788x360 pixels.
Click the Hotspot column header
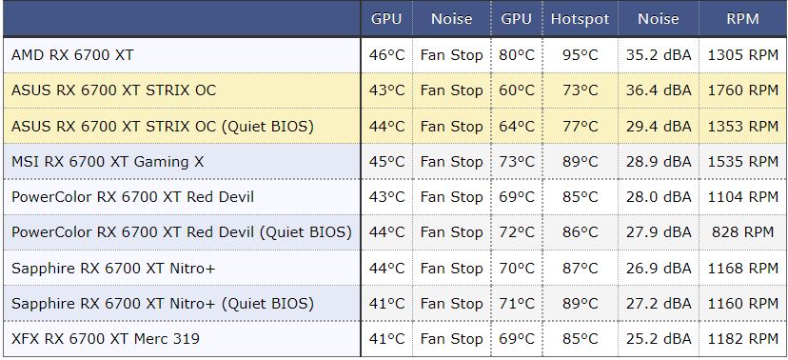coord(580,19)
